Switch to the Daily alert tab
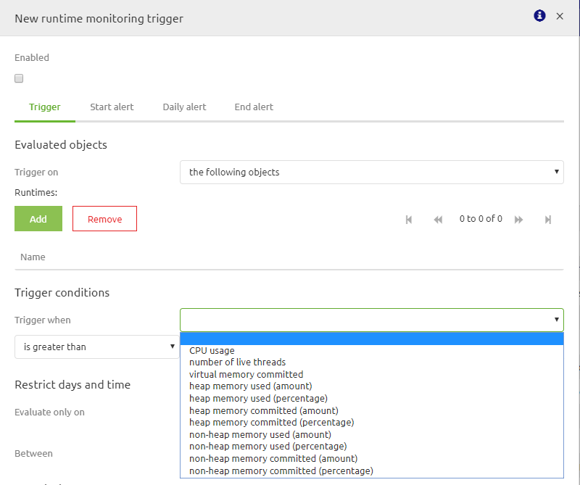The width and height of the screenshot is (580, 485). tap(184, 107)
